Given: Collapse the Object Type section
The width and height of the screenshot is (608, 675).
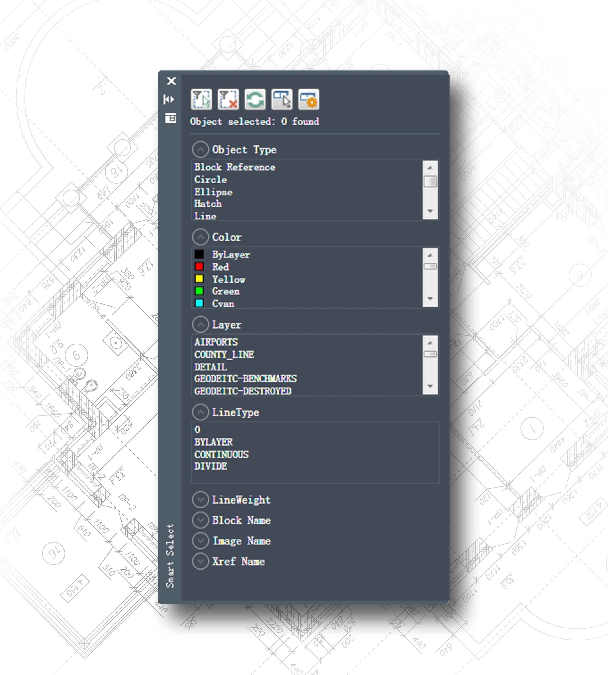Looking at the screenshot, I should (x=200, y=149).
